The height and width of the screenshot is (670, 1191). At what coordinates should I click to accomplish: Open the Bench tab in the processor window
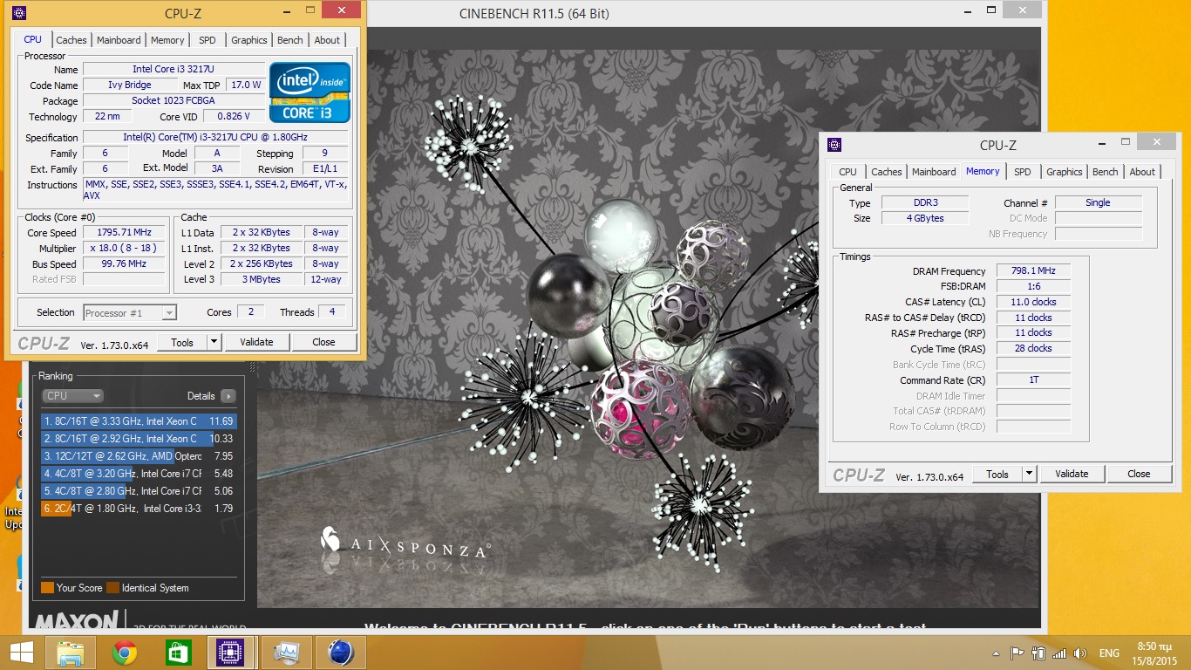290,40
